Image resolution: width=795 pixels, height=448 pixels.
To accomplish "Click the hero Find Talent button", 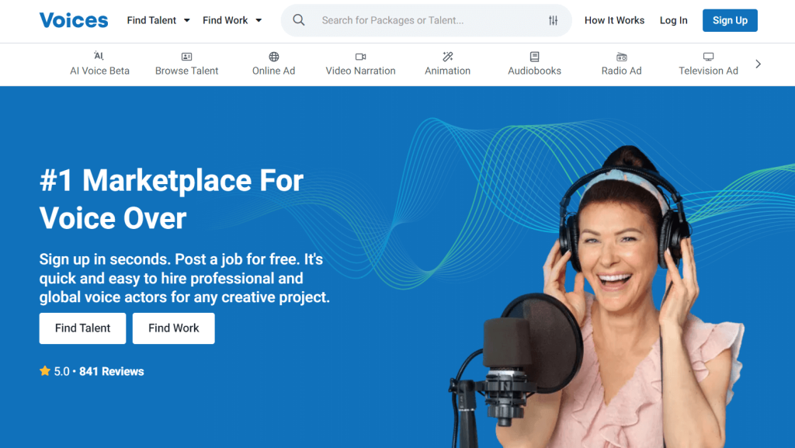I will pos(82,328).
